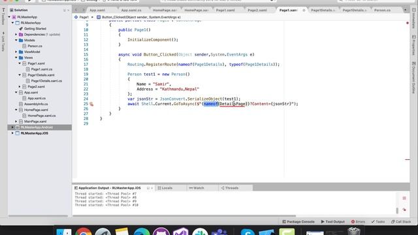This screenshot has width=418, height=235.
Task: Collapse the Models folder
Action: point(16,40)
